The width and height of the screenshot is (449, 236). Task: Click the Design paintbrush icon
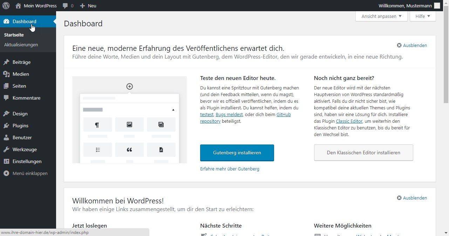point(6,114)
